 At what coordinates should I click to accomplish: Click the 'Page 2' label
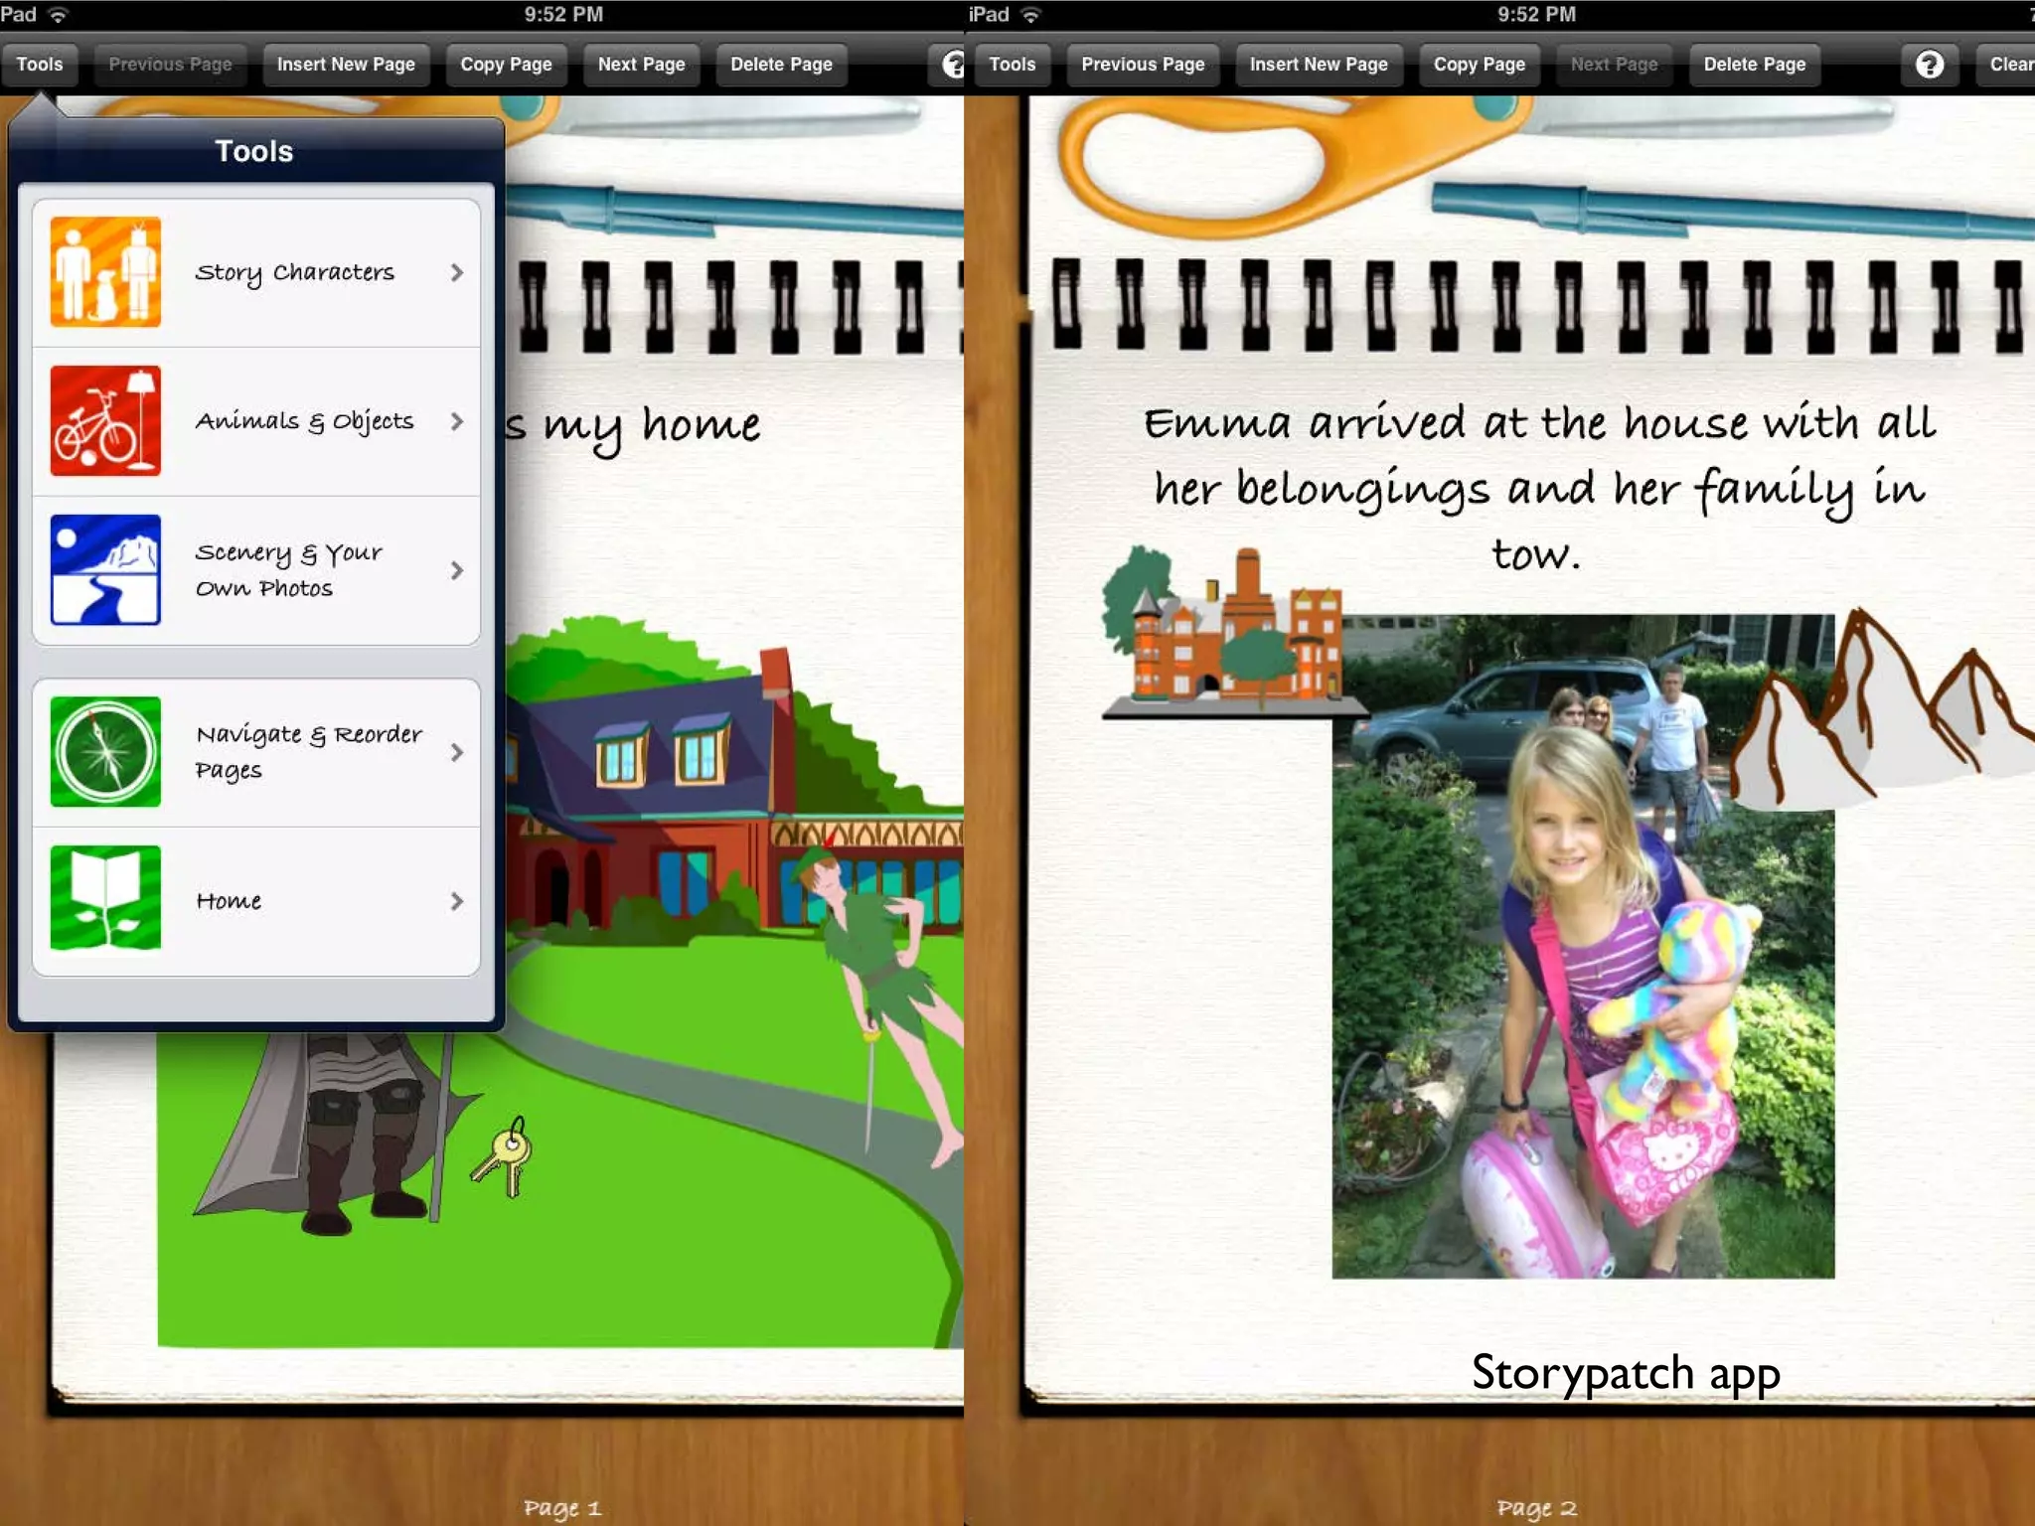[x=1536, y=1507]
